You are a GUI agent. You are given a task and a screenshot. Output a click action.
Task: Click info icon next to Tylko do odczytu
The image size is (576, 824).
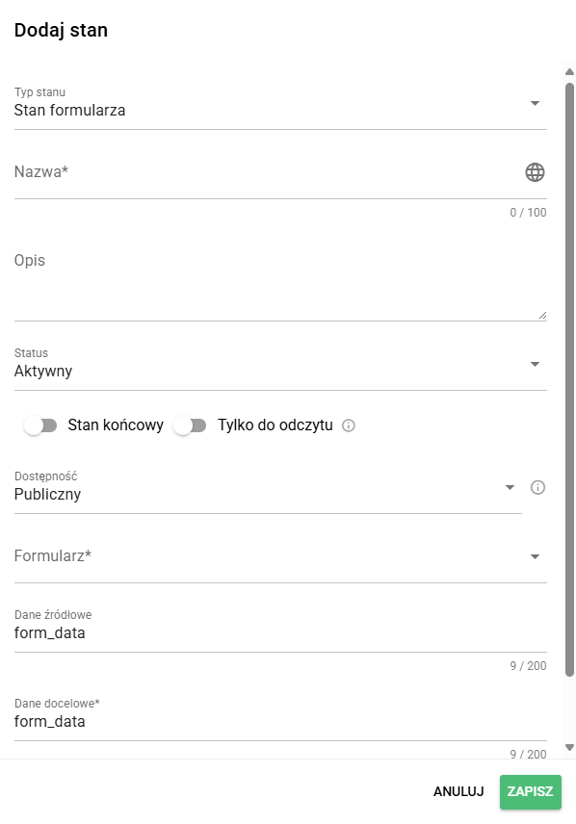point(349,425)
